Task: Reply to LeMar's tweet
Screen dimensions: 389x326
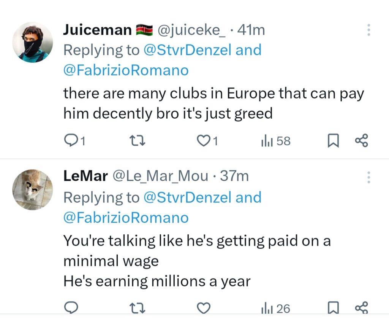Action: (70, 307)
